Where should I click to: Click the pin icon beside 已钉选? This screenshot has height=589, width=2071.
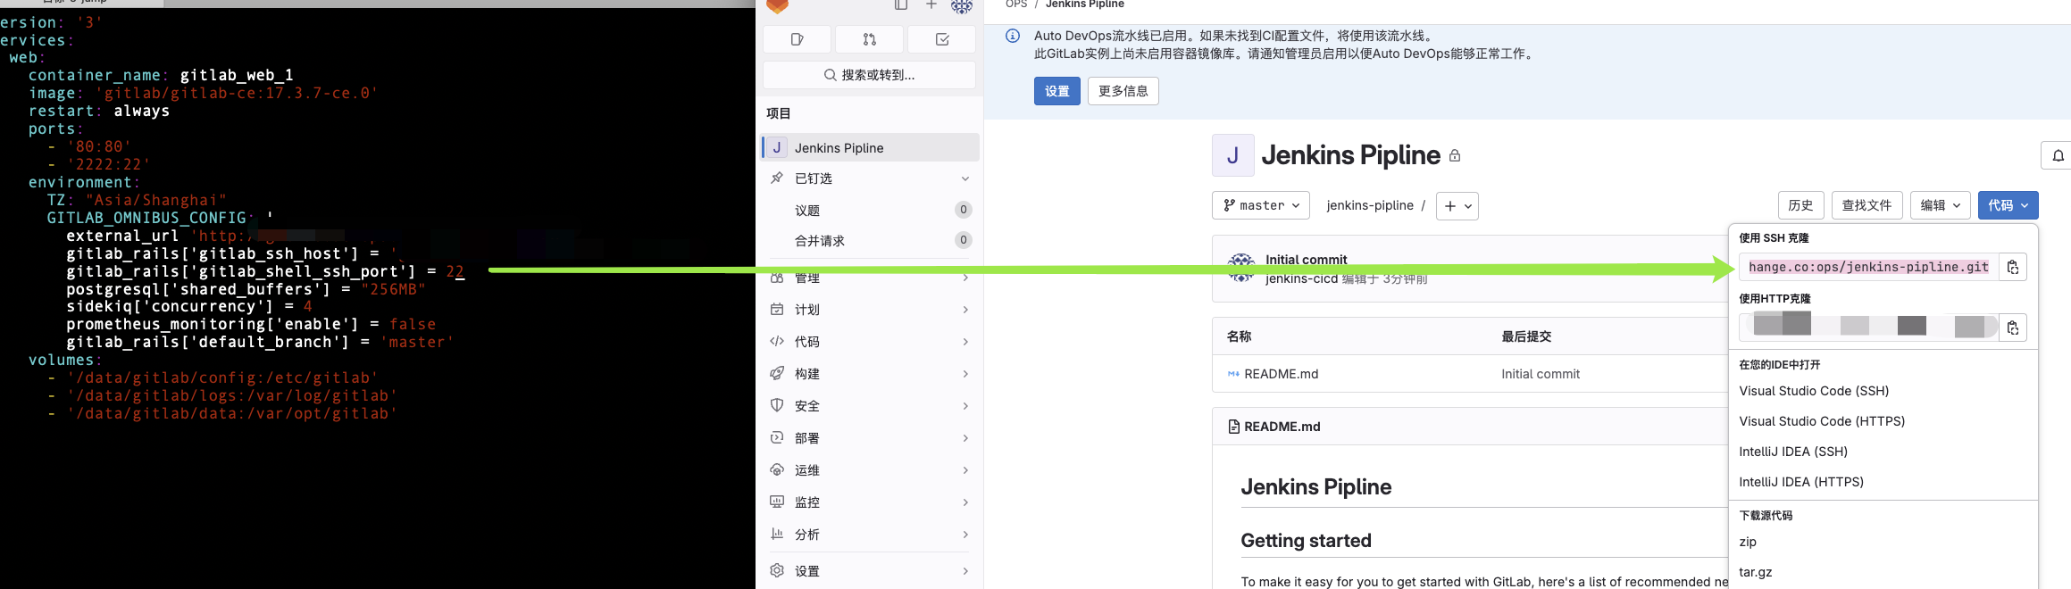[777, 178]
